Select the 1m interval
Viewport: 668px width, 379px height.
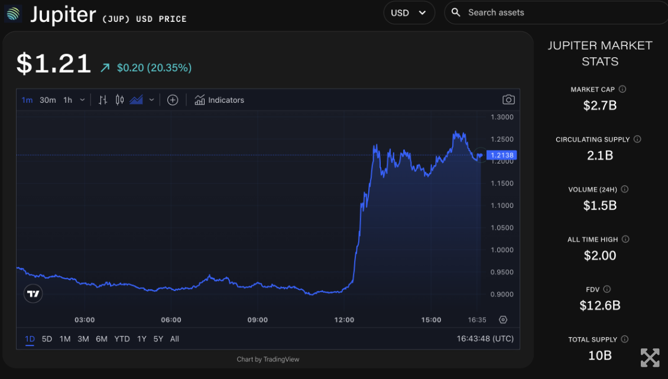(27, 100)
